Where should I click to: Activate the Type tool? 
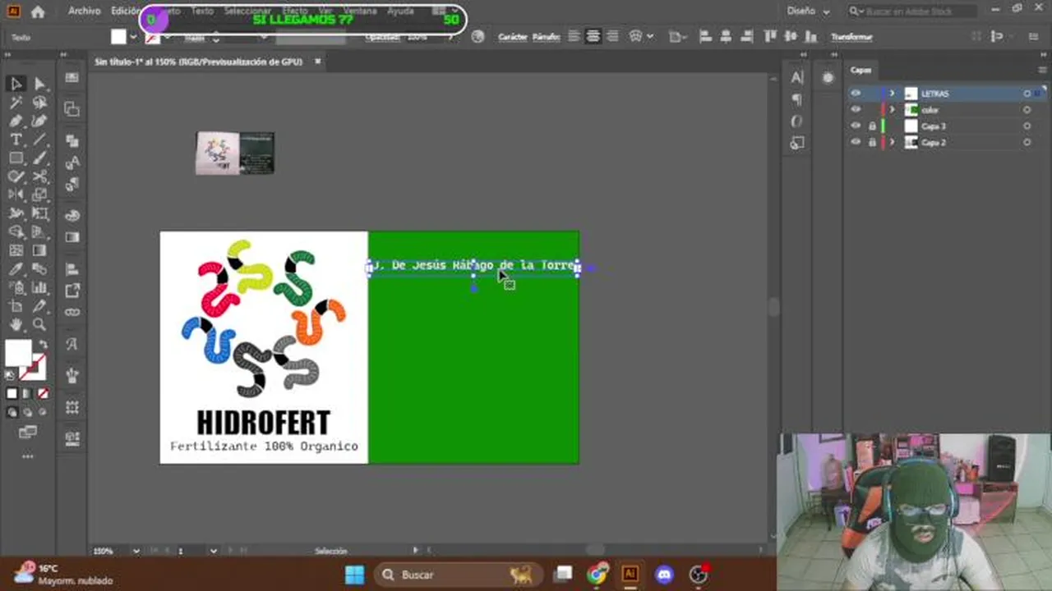16,140
